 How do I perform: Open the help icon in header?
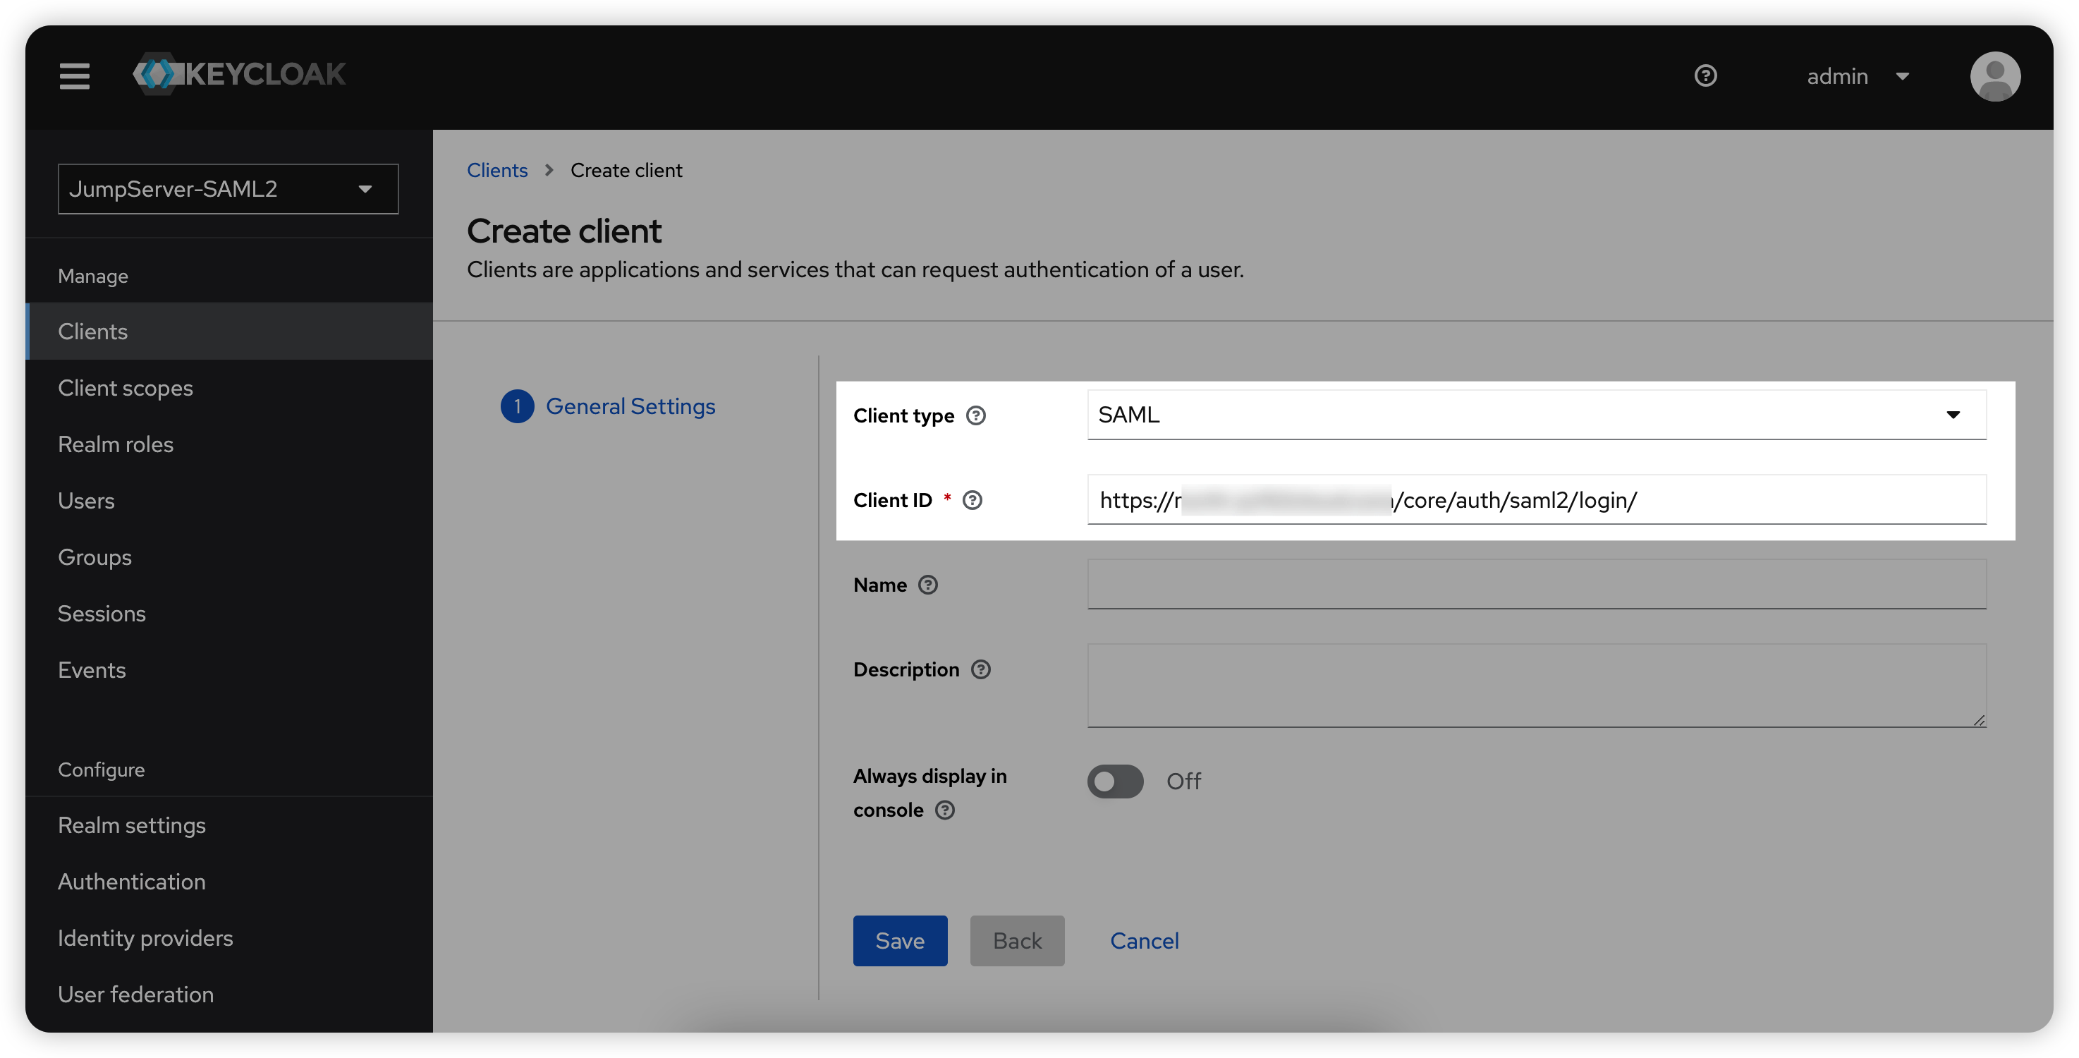click(1705, 76)
